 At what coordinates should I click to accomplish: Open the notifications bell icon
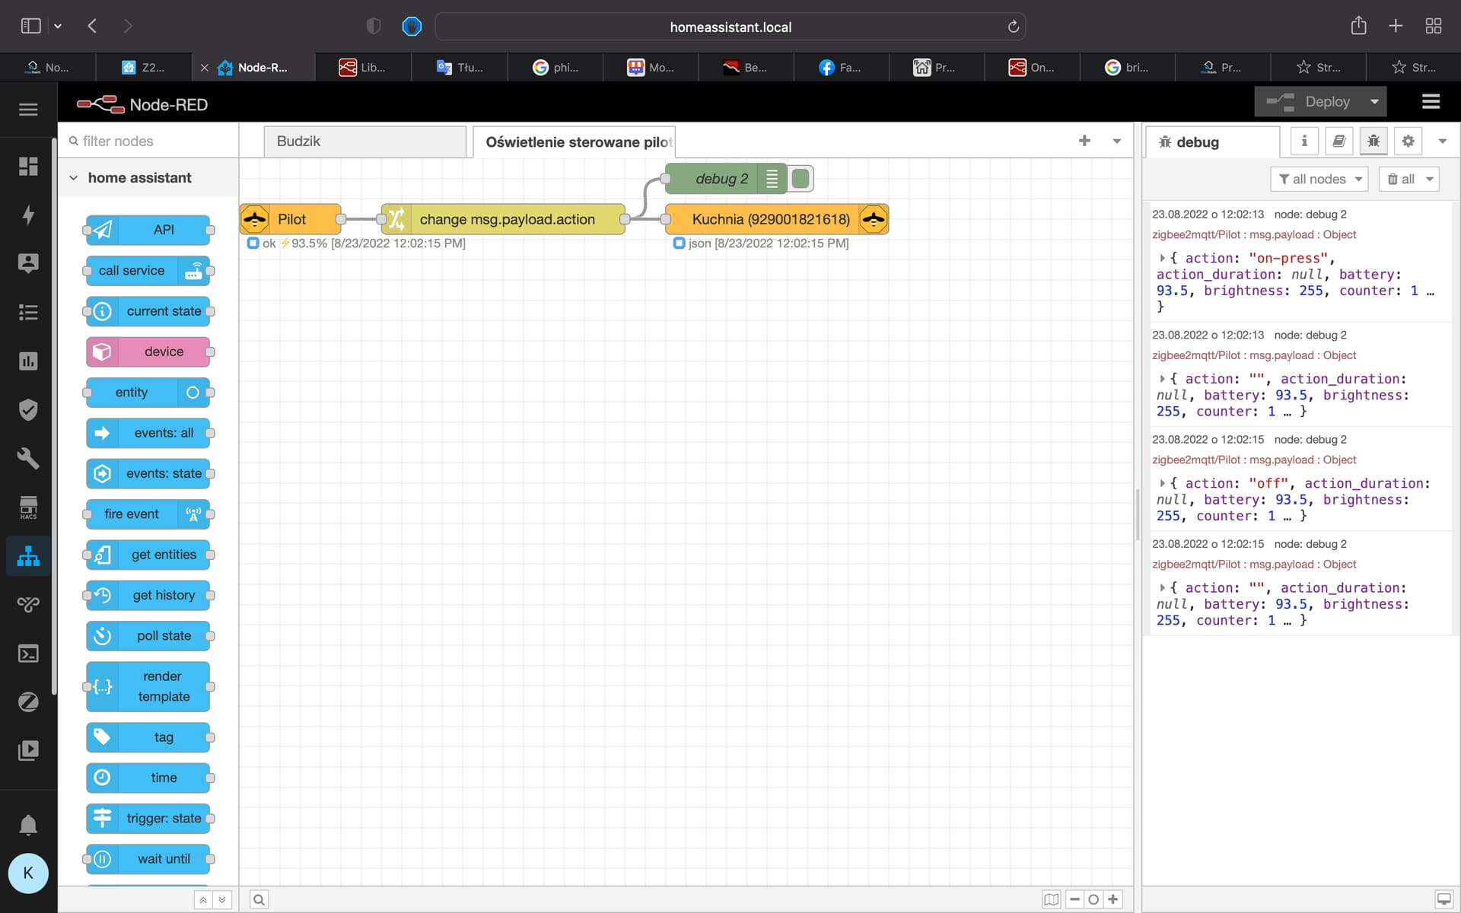click(x=28, y=825)
